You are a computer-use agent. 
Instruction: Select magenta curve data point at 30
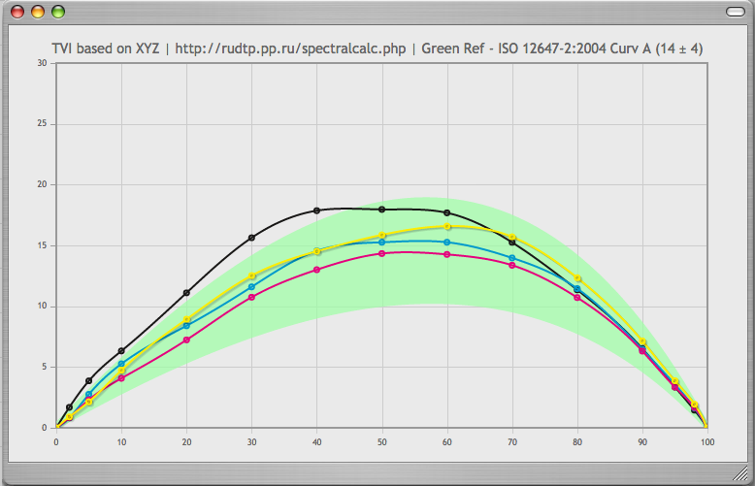tap(251, 297)
